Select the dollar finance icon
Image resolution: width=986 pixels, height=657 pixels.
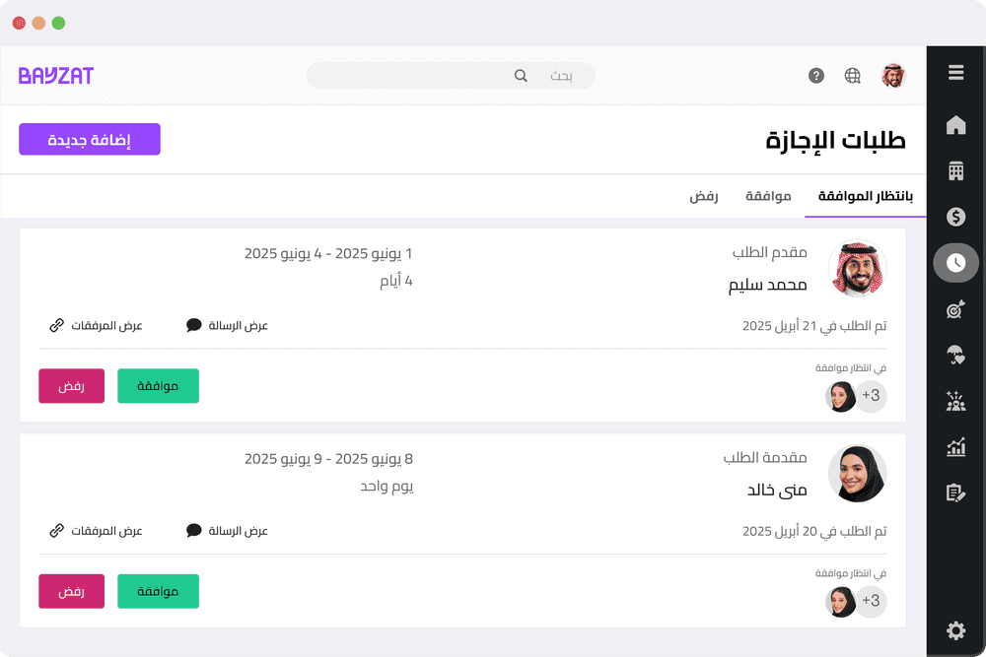955,217
